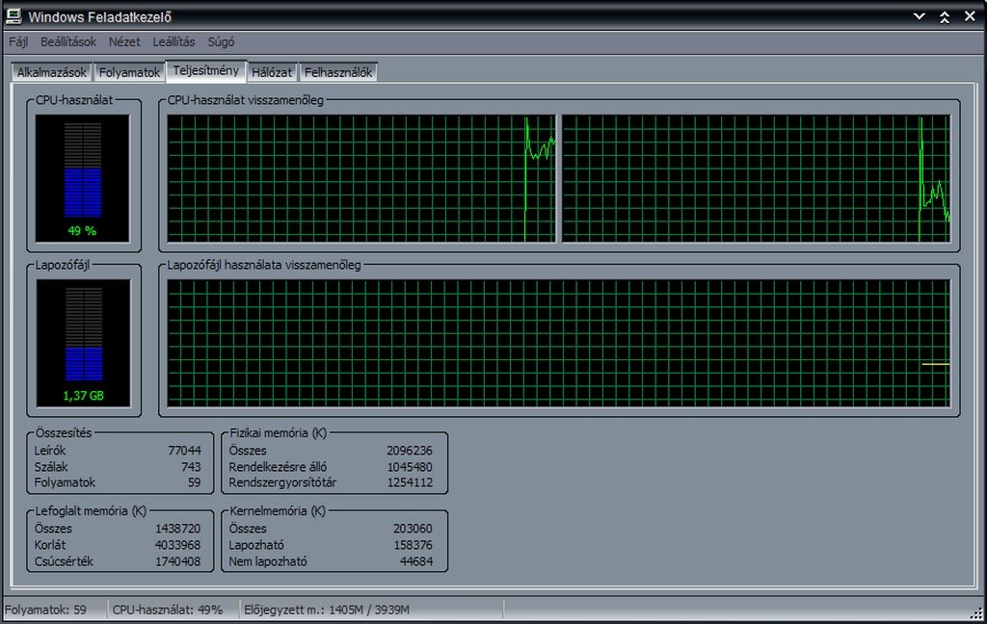Click status bar Folyamatok: 59
This screenshot has width=987, height=624.
45,610
